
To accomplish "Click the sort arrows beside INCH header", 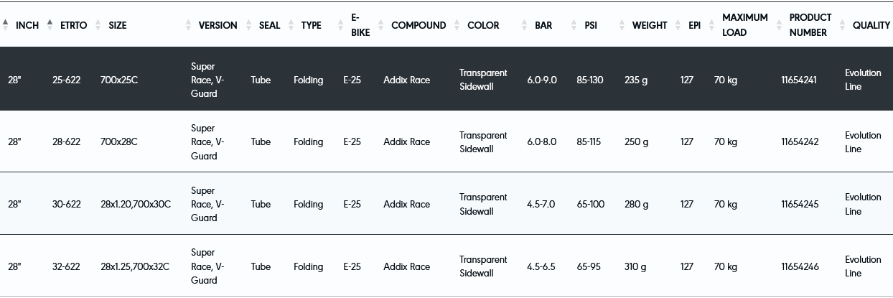I will point(6,25).
